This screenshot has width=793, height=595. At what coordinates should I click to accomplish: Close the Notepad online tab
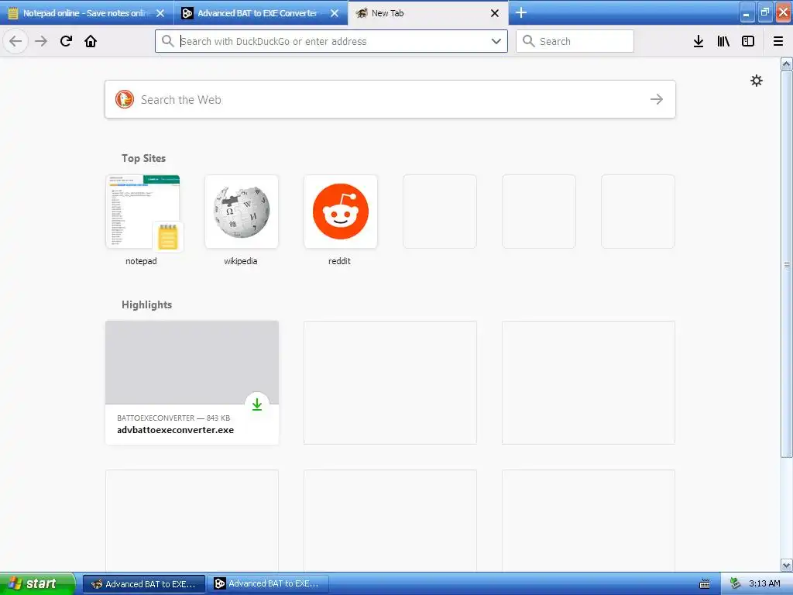pyautogui.click(x=160, y=13)
